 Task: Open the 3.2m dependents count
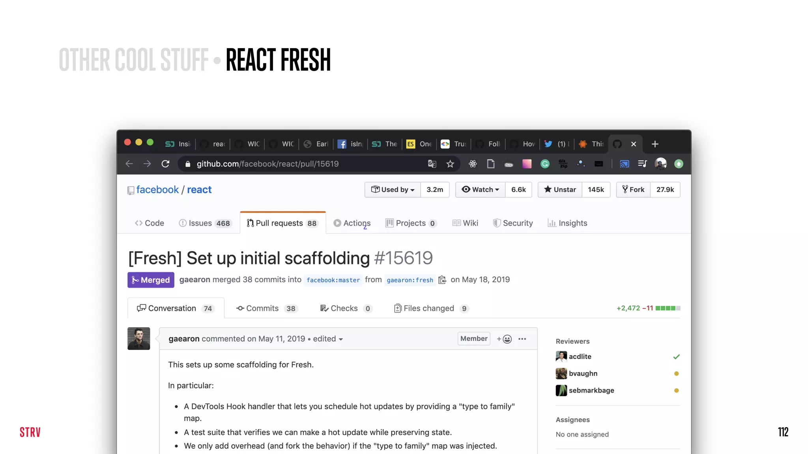[435, 190]
